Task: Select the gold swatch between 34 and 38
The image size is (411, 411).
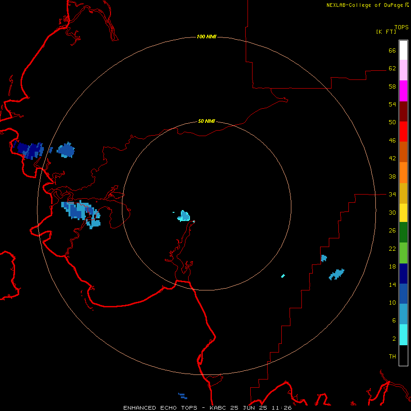Action: pos(403,193)
